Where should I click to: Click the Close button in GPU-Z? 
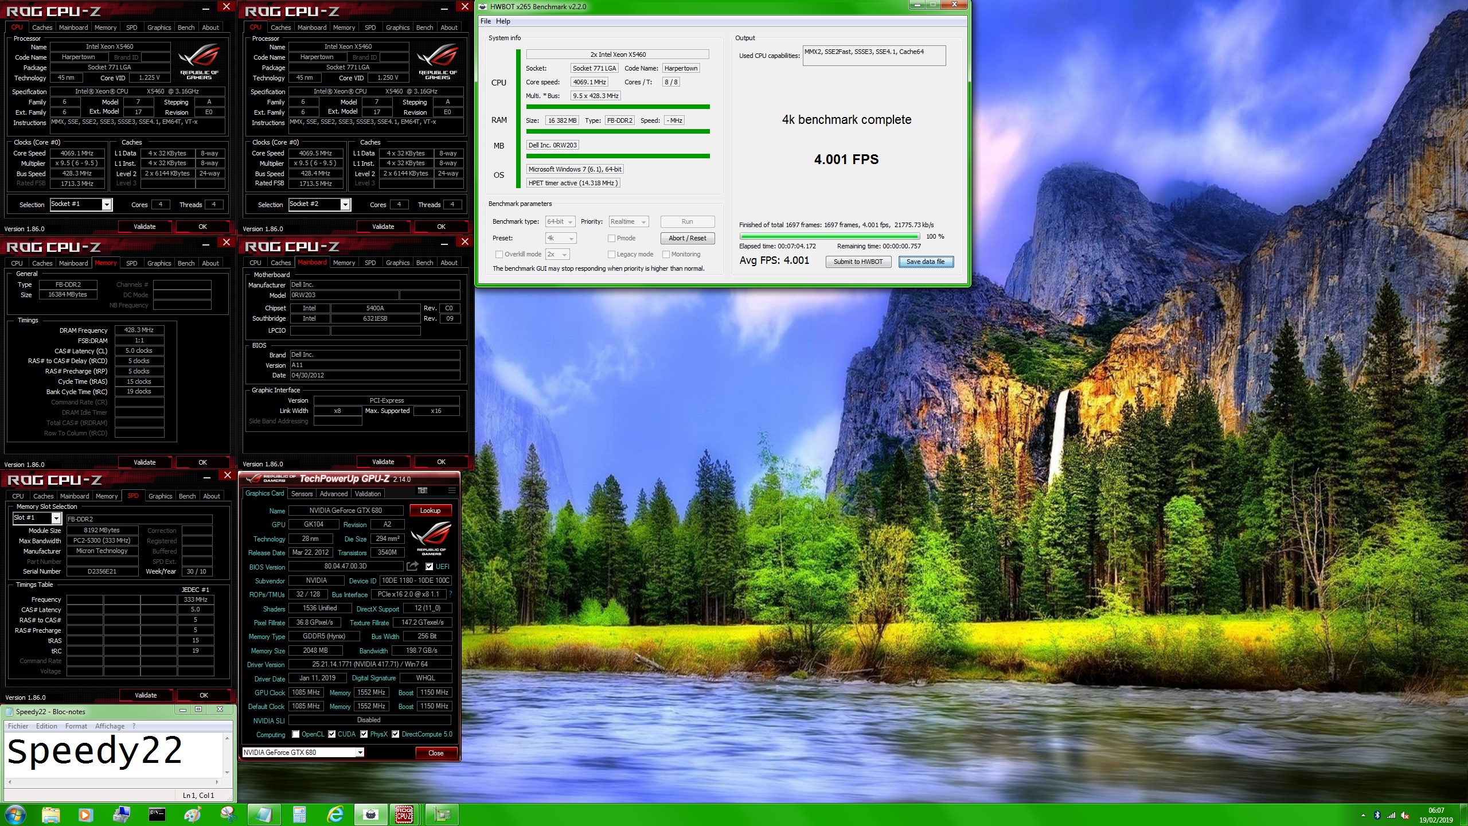coord(436,753)
